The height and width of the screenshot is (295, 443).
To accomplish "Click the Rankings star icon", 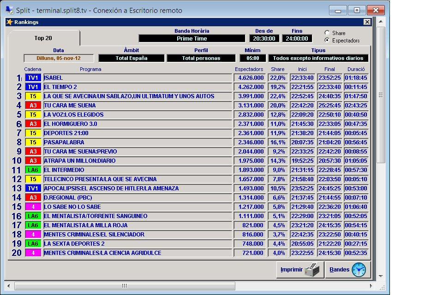I will (10, 22).
